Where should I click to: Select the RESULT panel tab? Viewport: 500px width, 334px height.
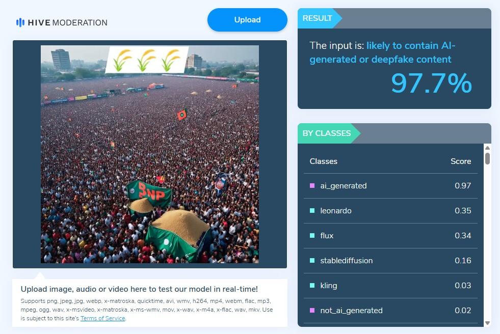tap(318, 18)
